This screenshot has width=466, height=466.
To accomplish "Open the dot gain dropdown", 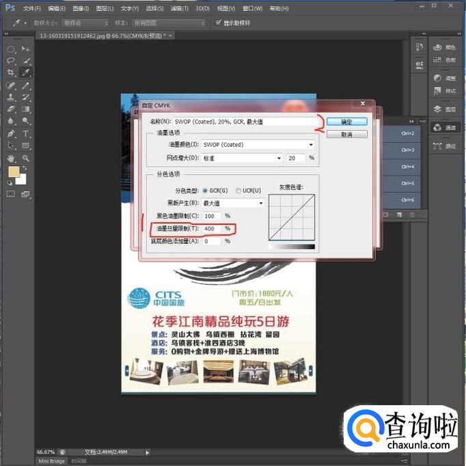I will [x=242, y=158].
